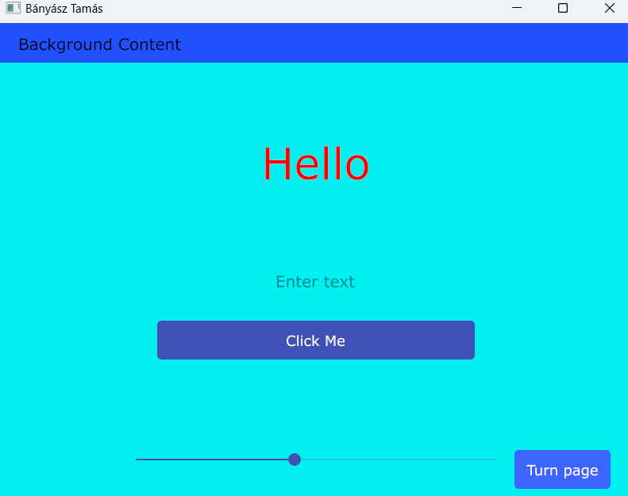The height and width of the screenshot is (496, 628).
Task: Select the 'Background Content' header title
Action: click(100, 44)
